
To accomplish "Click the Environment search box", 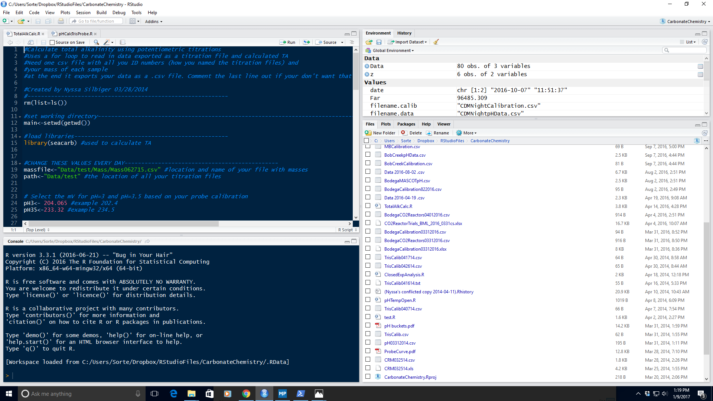I will pyautogui.click(x=684, y=50).
